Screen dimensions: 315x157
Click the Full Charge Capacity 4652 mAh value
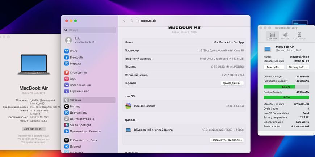point(303,81)
